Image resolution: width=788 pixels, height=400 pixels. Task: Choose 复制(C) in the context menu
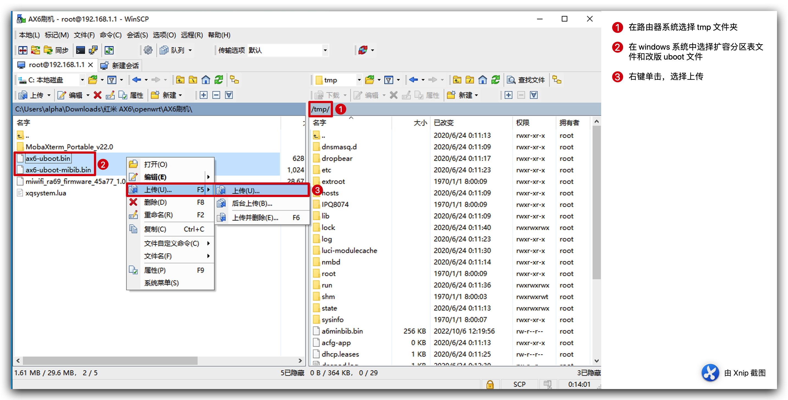click(x=170, y=229)
